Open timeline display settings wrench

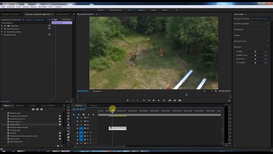point(93,115)
